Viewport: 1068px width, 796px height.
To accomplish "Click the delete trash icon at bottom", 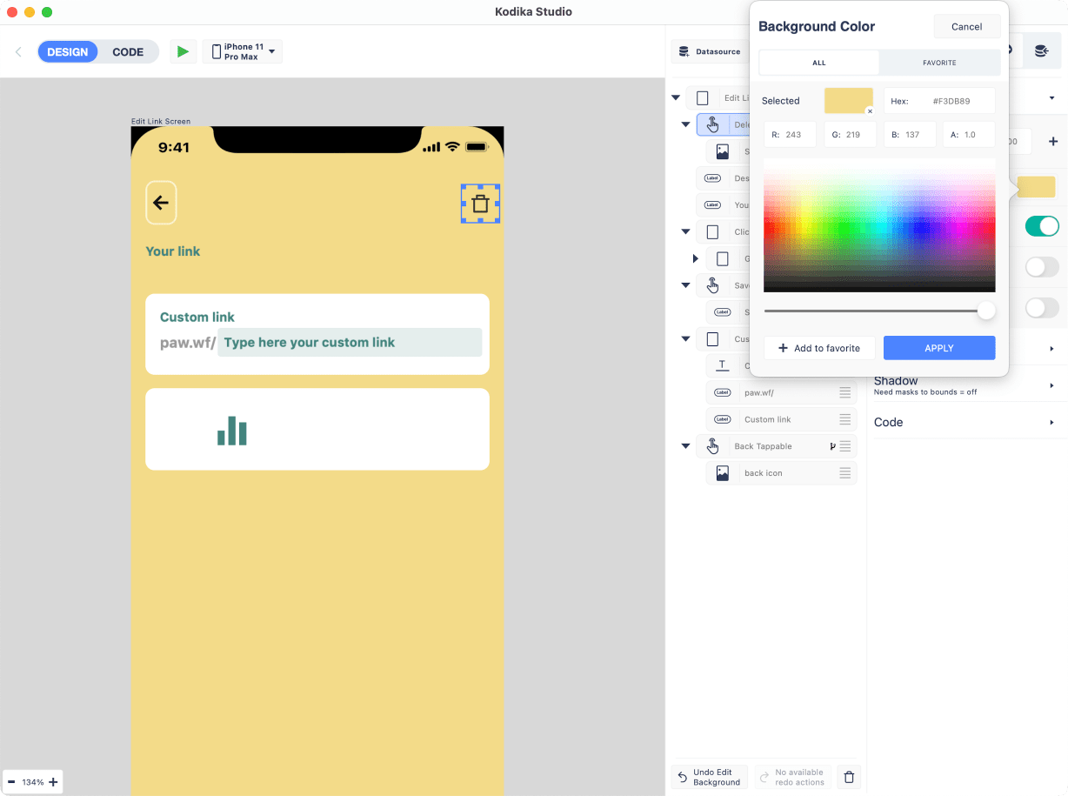I will pos(850,777).
